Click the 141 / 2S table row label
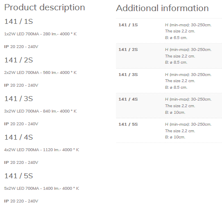222x214 pixels. click(128, 50)
